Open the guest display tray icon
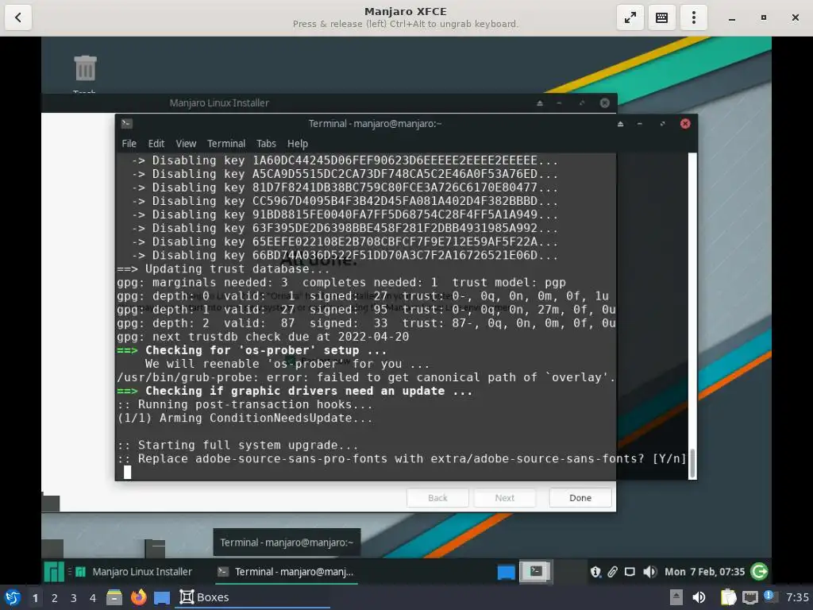The width and height of the screenshot is (813, 610). (630, 572)
